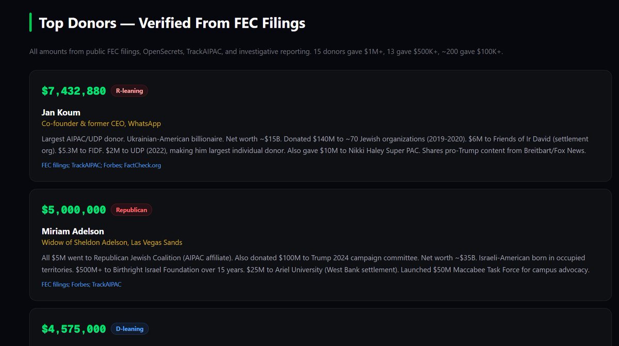Open FEC filings source for Miriam Adelson
Screen dimensions: 619x346
55,284
